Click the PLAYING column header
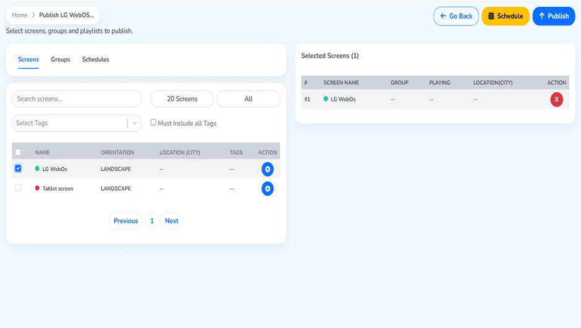This screenshot has height=328, width=581. pos(439,82)
